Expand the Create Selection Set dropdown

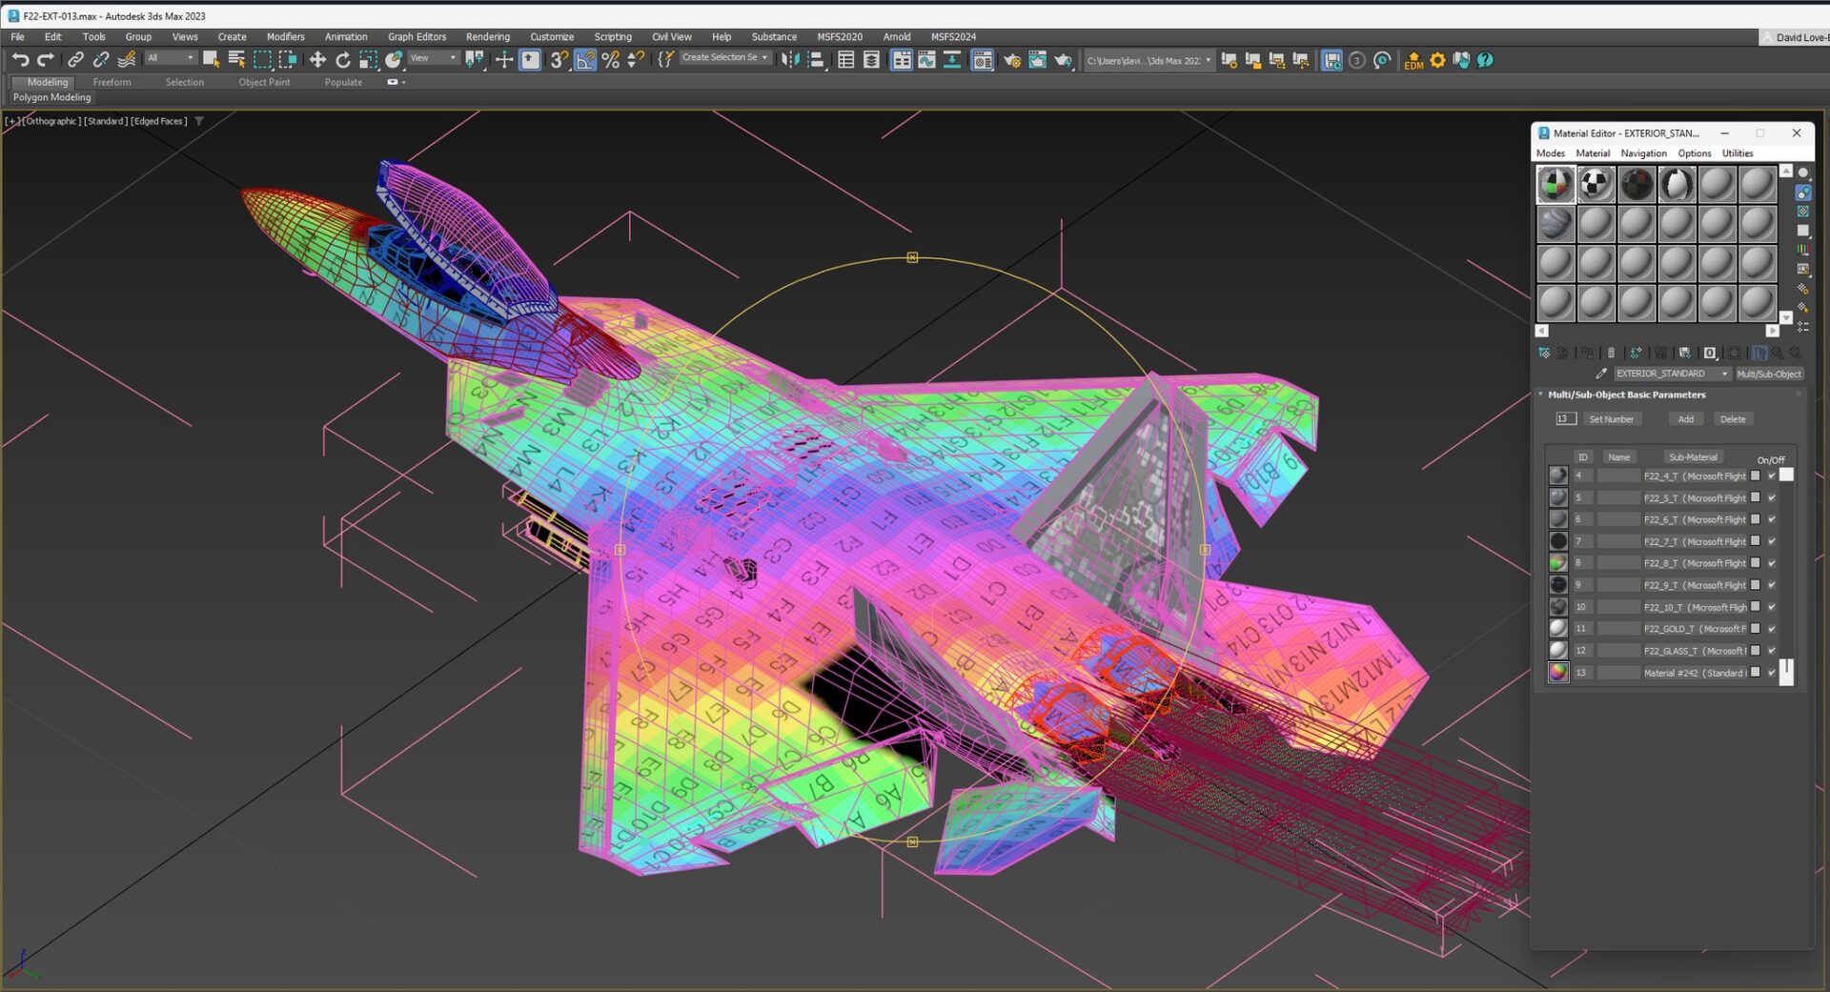[764, 58]
